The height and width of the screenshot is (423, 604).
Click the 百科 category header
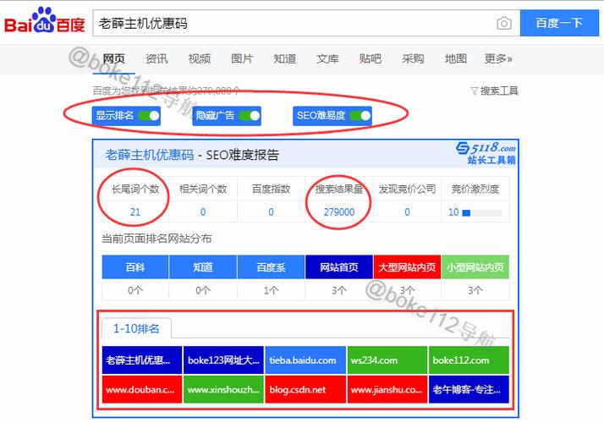pyautogui.click(x=135, y=267)
